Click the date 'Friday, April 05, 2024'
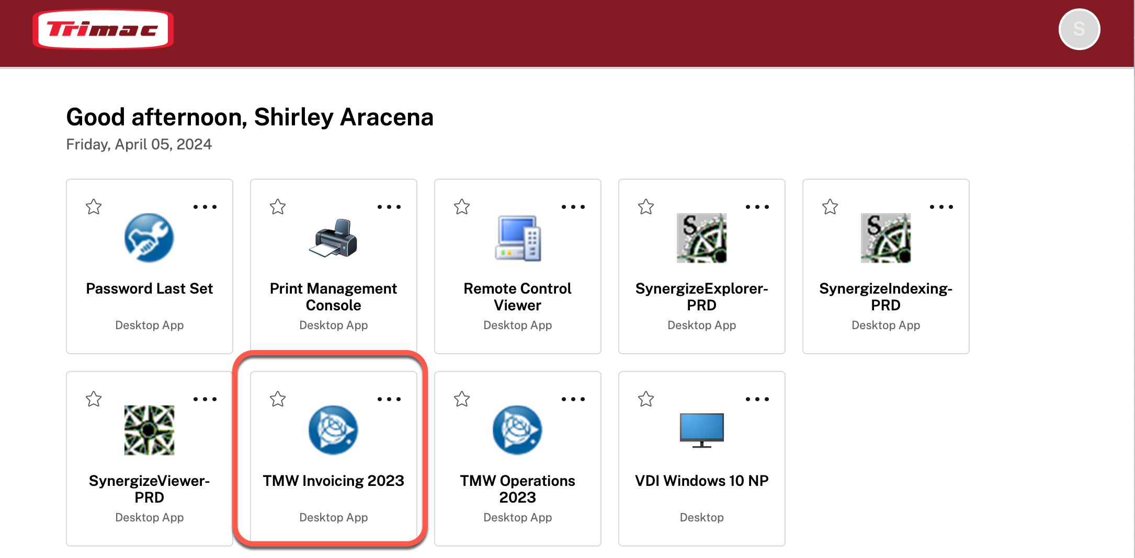Image resolution: width=1135 pixels, height=558 pixels. (139, 144)
